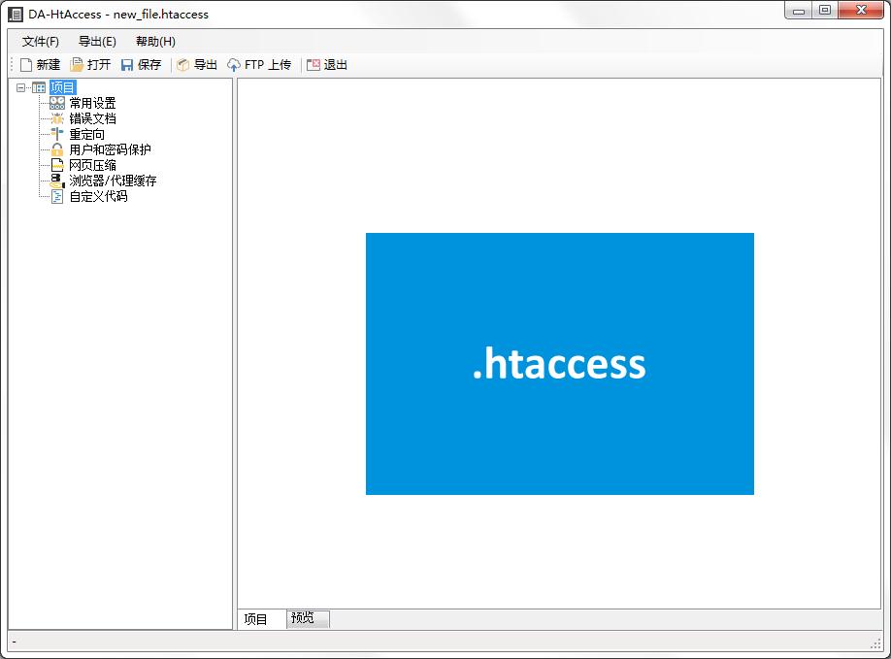Select the 浏览器/代理缓存 tree node
The height and width of the screenshot is (659, 891).
[57, 181]
